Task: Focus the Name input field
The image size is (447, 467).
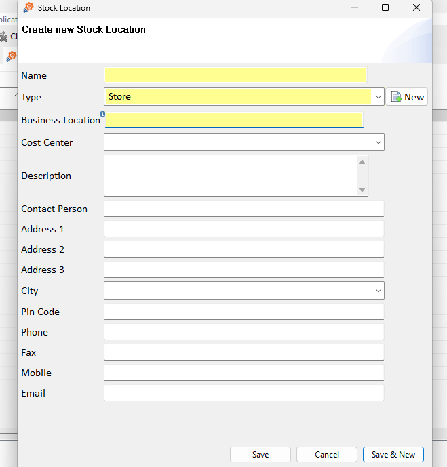Action: coord(235,75)
